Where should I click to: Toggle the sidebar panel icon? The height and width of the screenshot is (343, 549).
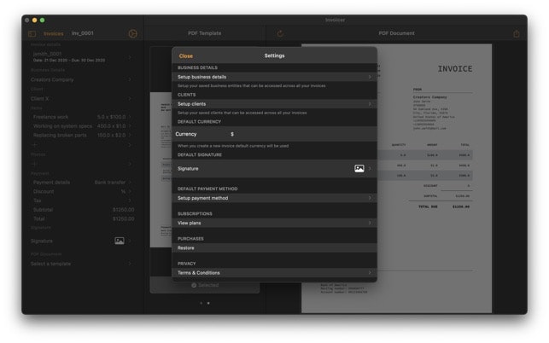pyautogui.click(x=32, y=33)
